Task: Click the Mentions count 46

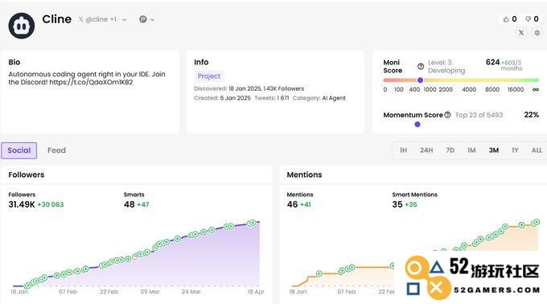Action: (x=292, y=204)
